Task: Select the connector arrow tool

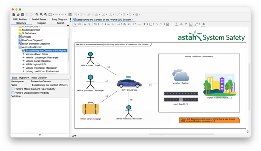Action: (x=119, y=24)
